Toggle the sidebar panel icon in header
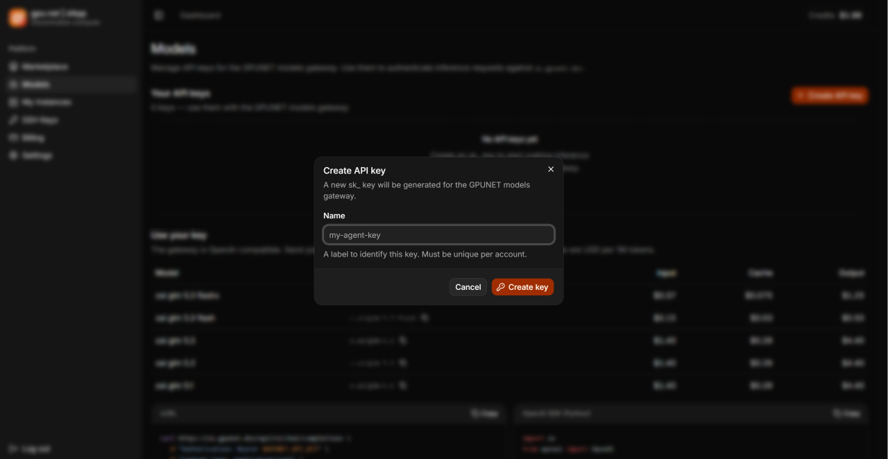 pos(159,15)
